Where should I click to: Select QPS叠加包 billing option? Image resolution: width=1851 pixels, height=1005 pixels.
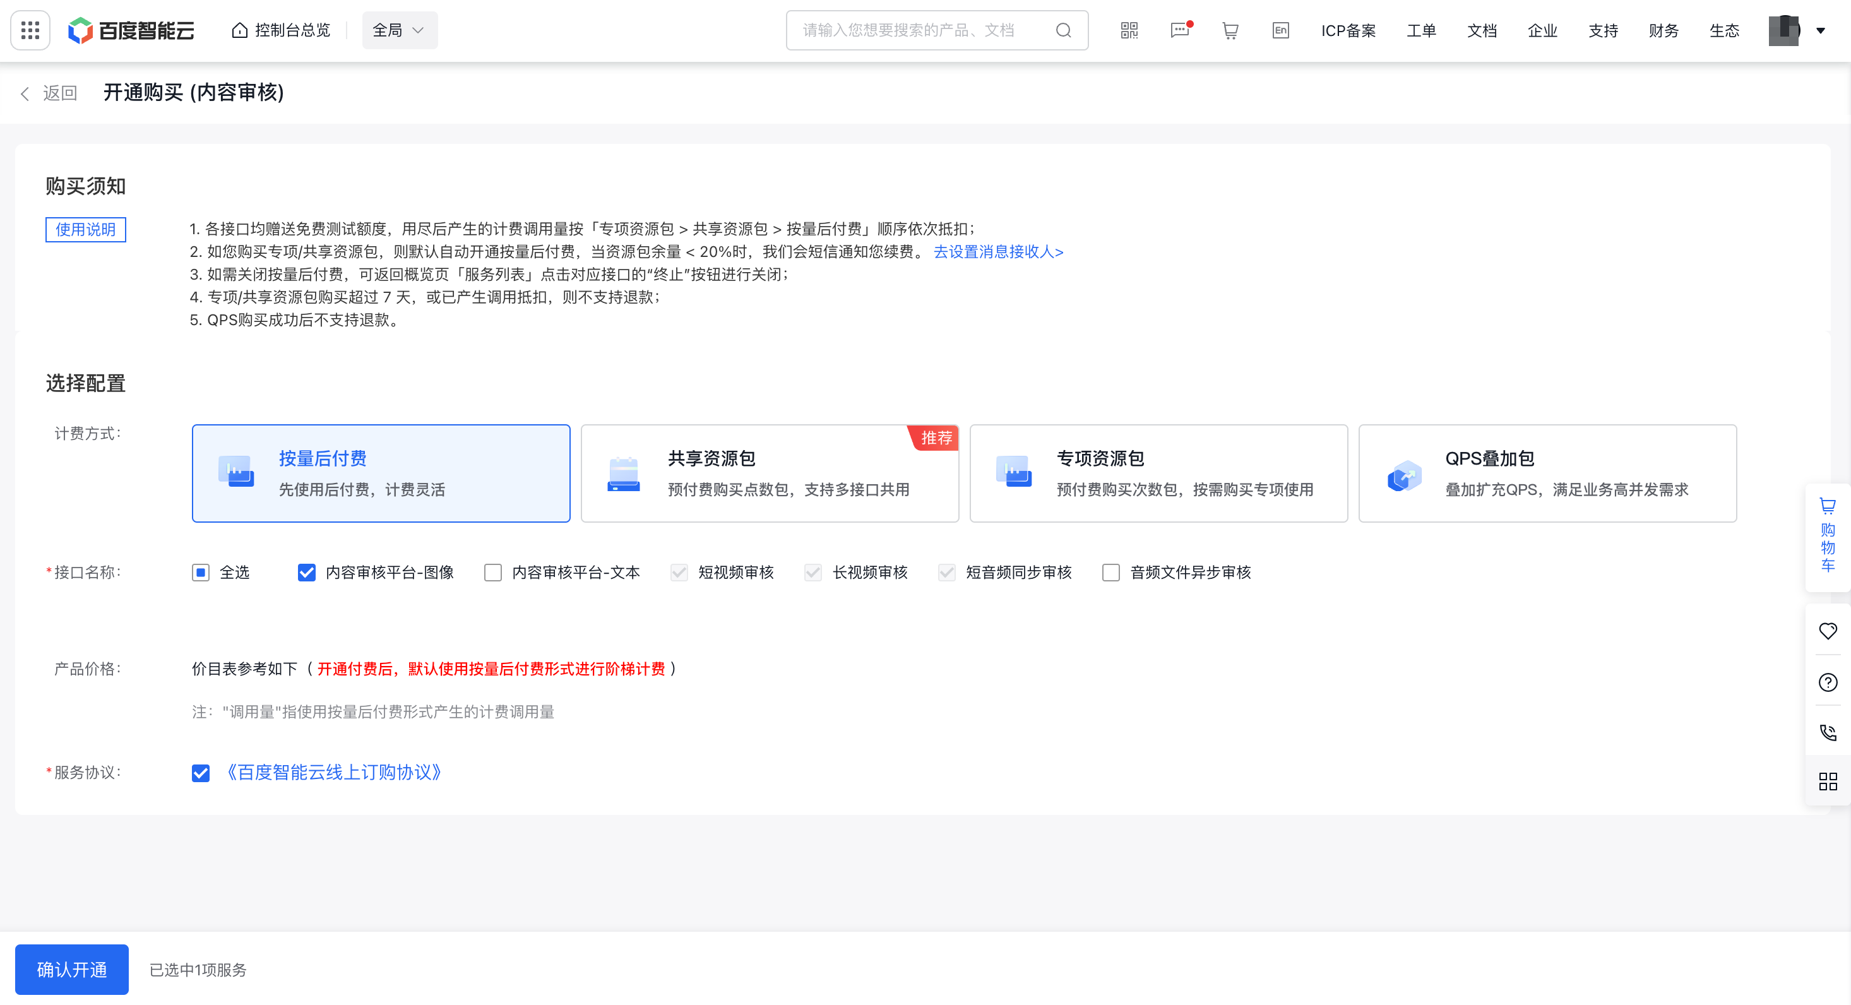1547,473
